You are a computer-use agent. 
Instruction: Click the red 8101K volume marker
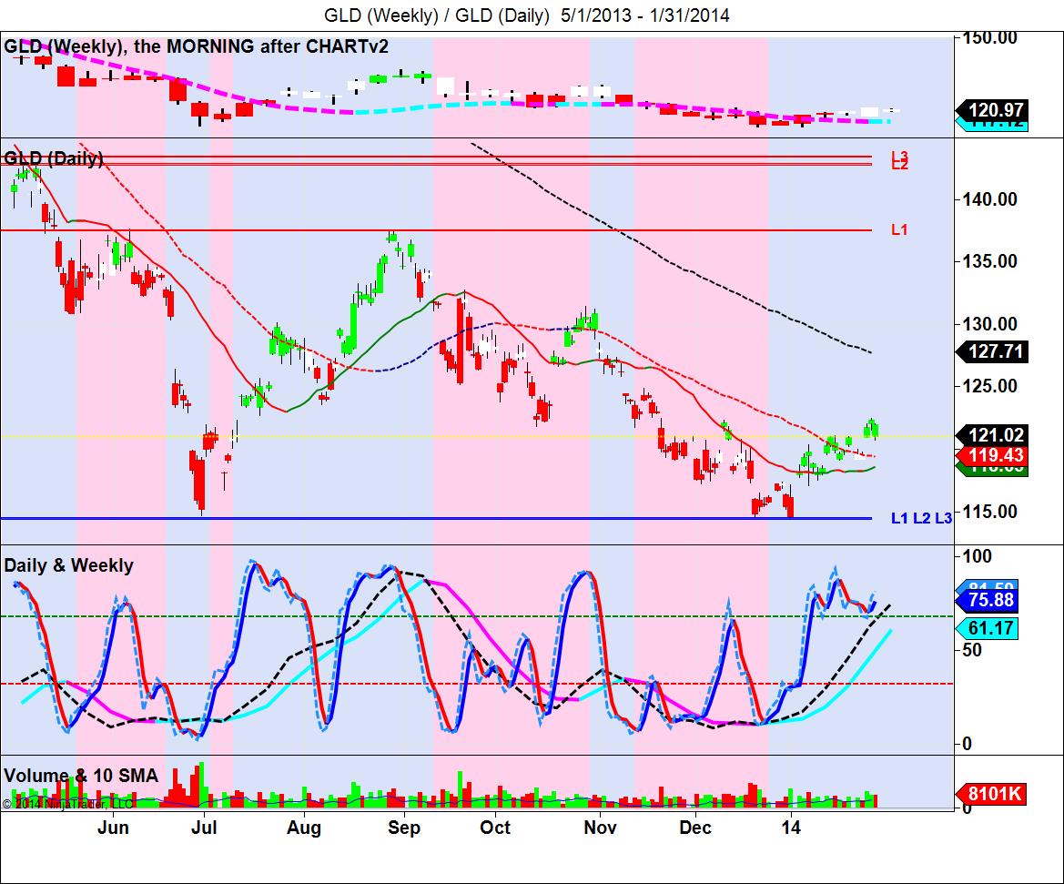click(990, 793)
